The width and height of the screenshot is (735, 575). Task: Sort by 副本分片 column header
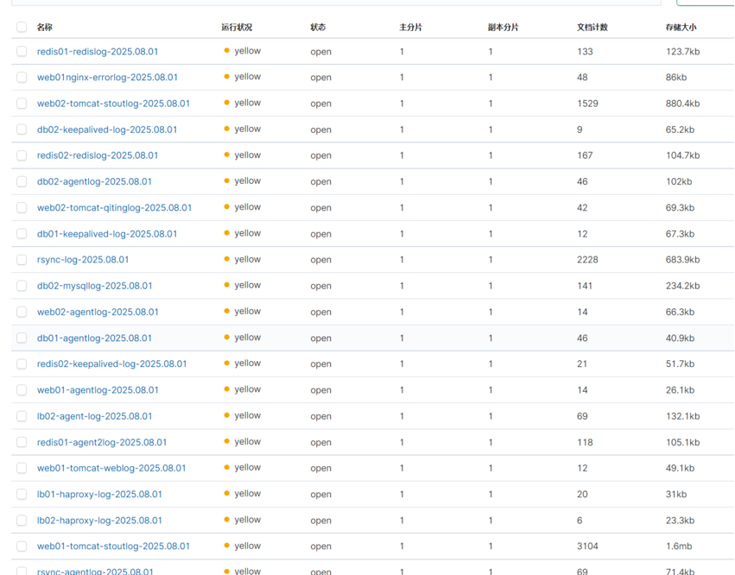coord(503,27)
